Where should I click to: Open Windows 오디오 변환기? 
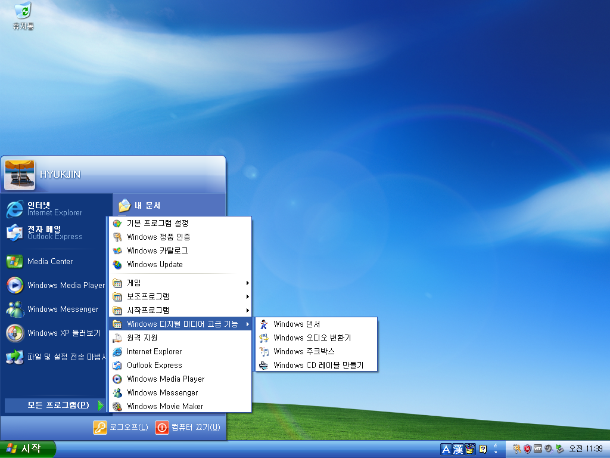pos(316,338)
